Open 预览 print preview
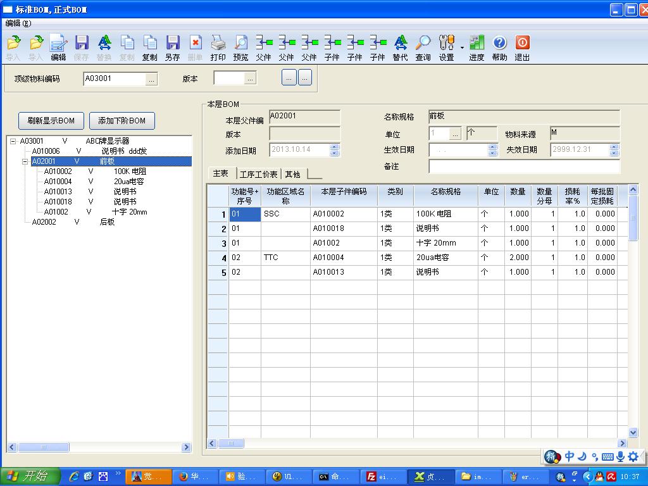This screenshot has height=486, width=648. point(241,47)
